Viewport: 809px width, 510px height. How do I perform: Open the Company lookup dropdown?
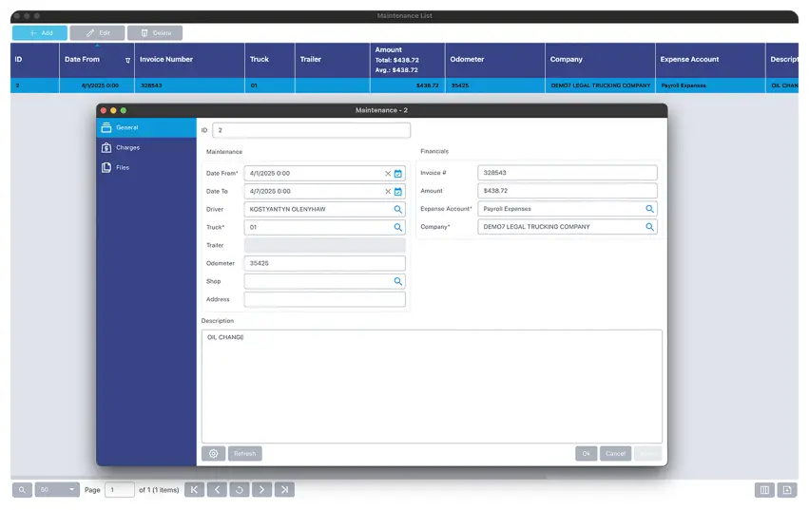(x=650, y=227)
